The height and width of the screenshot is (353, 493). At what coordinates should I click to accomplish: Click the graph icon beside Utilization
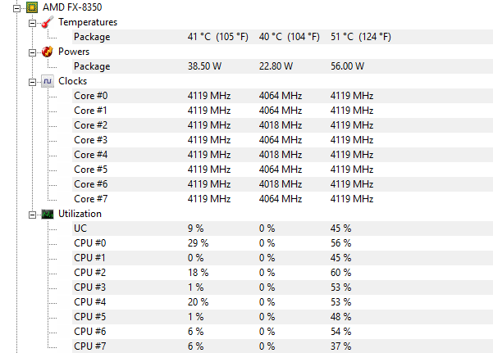tap(48, 215)
